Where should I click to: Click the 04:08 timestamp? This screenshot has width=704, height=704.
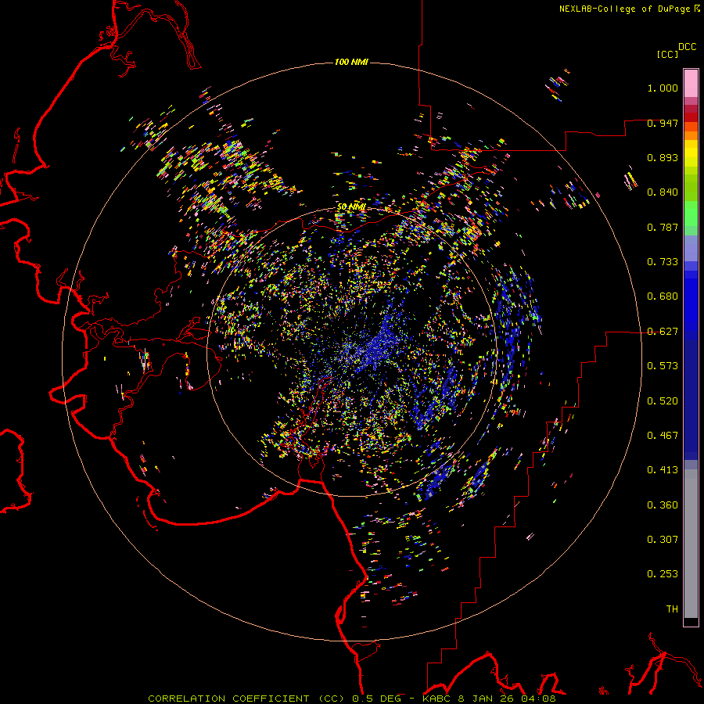coord(538,699)
